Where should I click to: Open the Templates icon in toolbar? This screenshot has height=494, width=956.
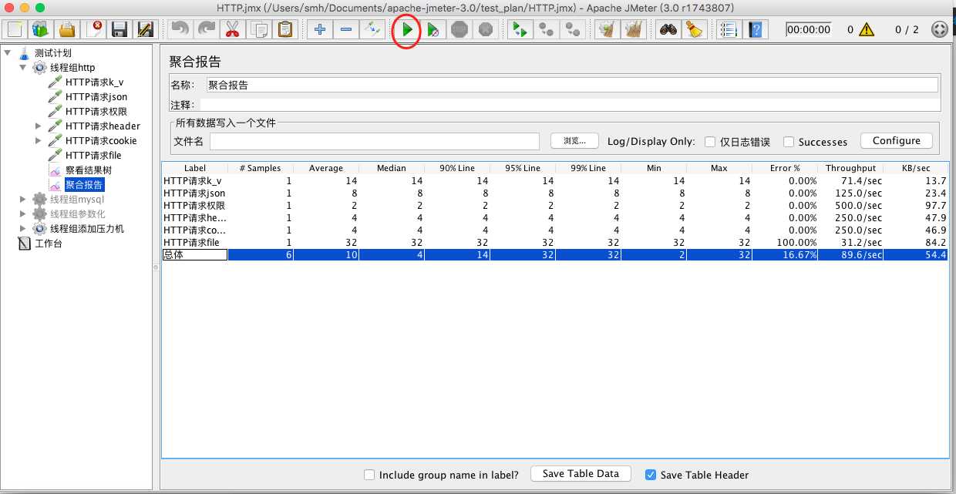click(x=41, y=29)
